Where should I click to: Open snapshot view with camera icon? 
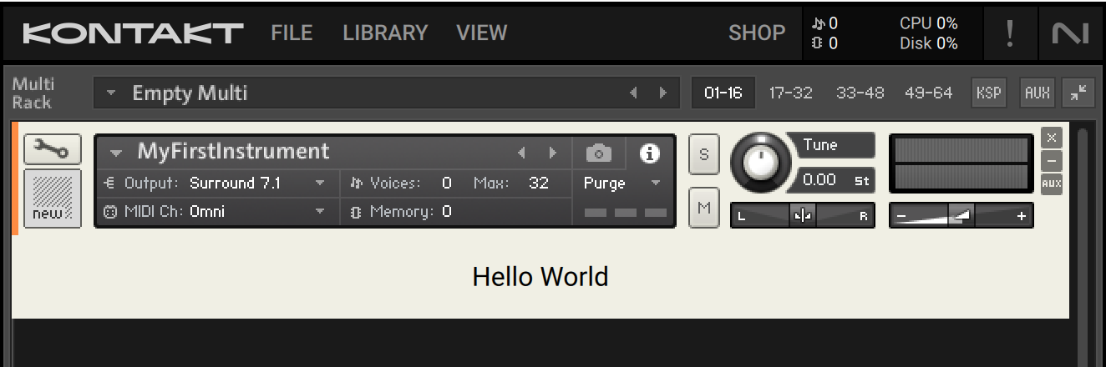click(598, 153)
